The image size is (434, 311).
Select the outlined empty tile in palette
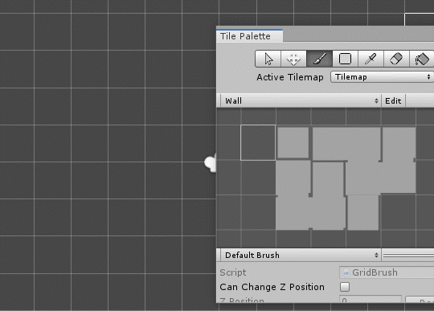[x=258, y=142]
